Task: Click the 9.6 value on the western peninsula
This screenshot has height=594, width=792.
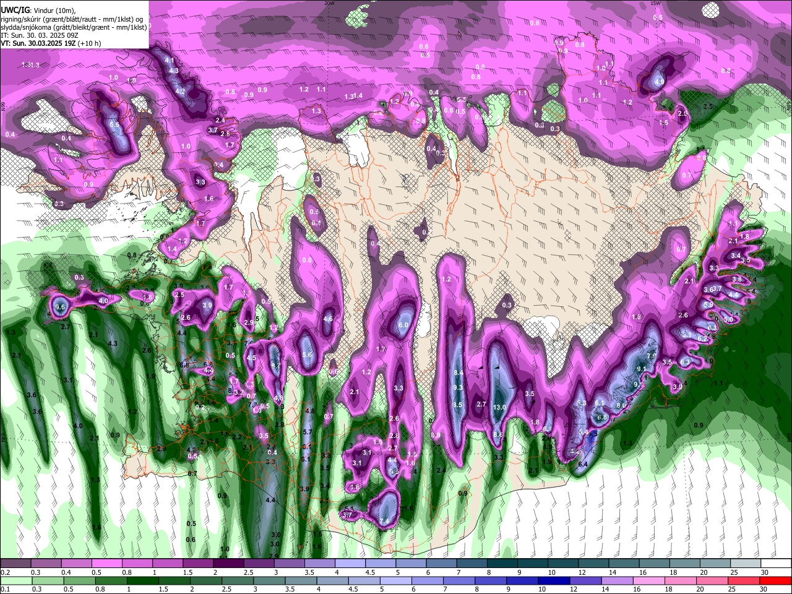Action: pyautogui.click(x=60, y=307)
